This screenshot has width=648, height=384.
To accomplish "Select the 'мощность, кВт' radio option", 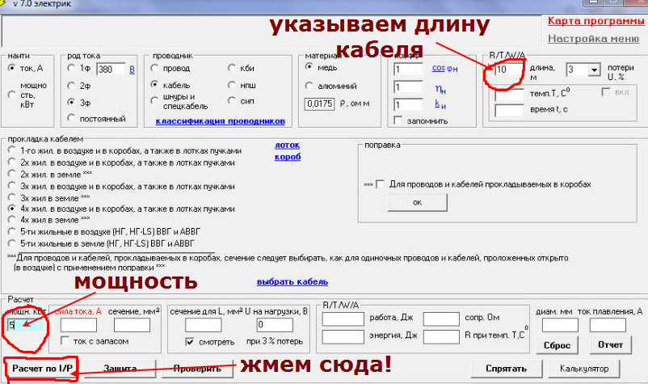I will tap(12, 95).
